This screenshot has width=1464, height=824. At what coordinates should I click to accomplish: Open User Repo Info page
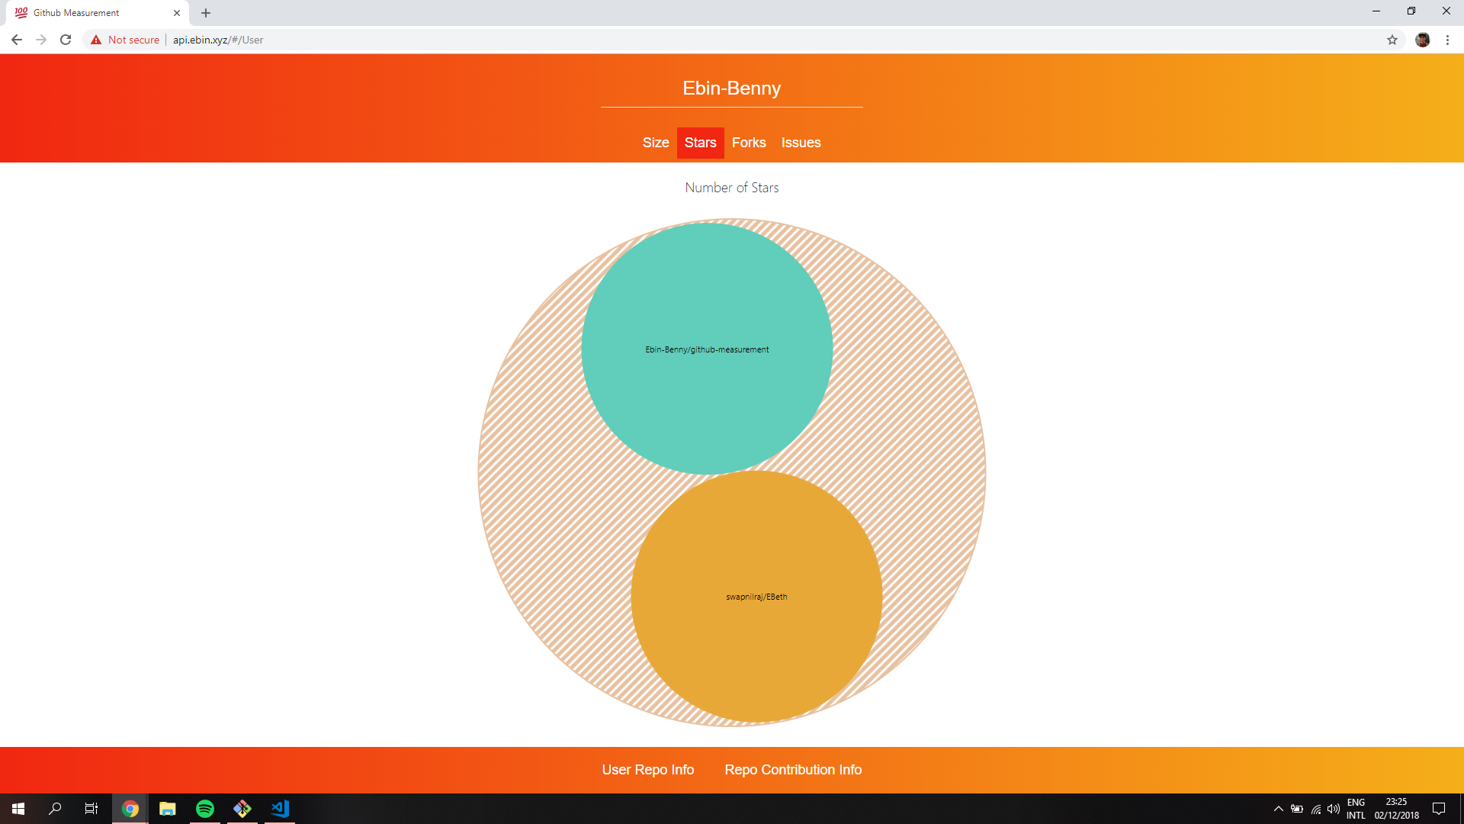(x=647, y=770)
